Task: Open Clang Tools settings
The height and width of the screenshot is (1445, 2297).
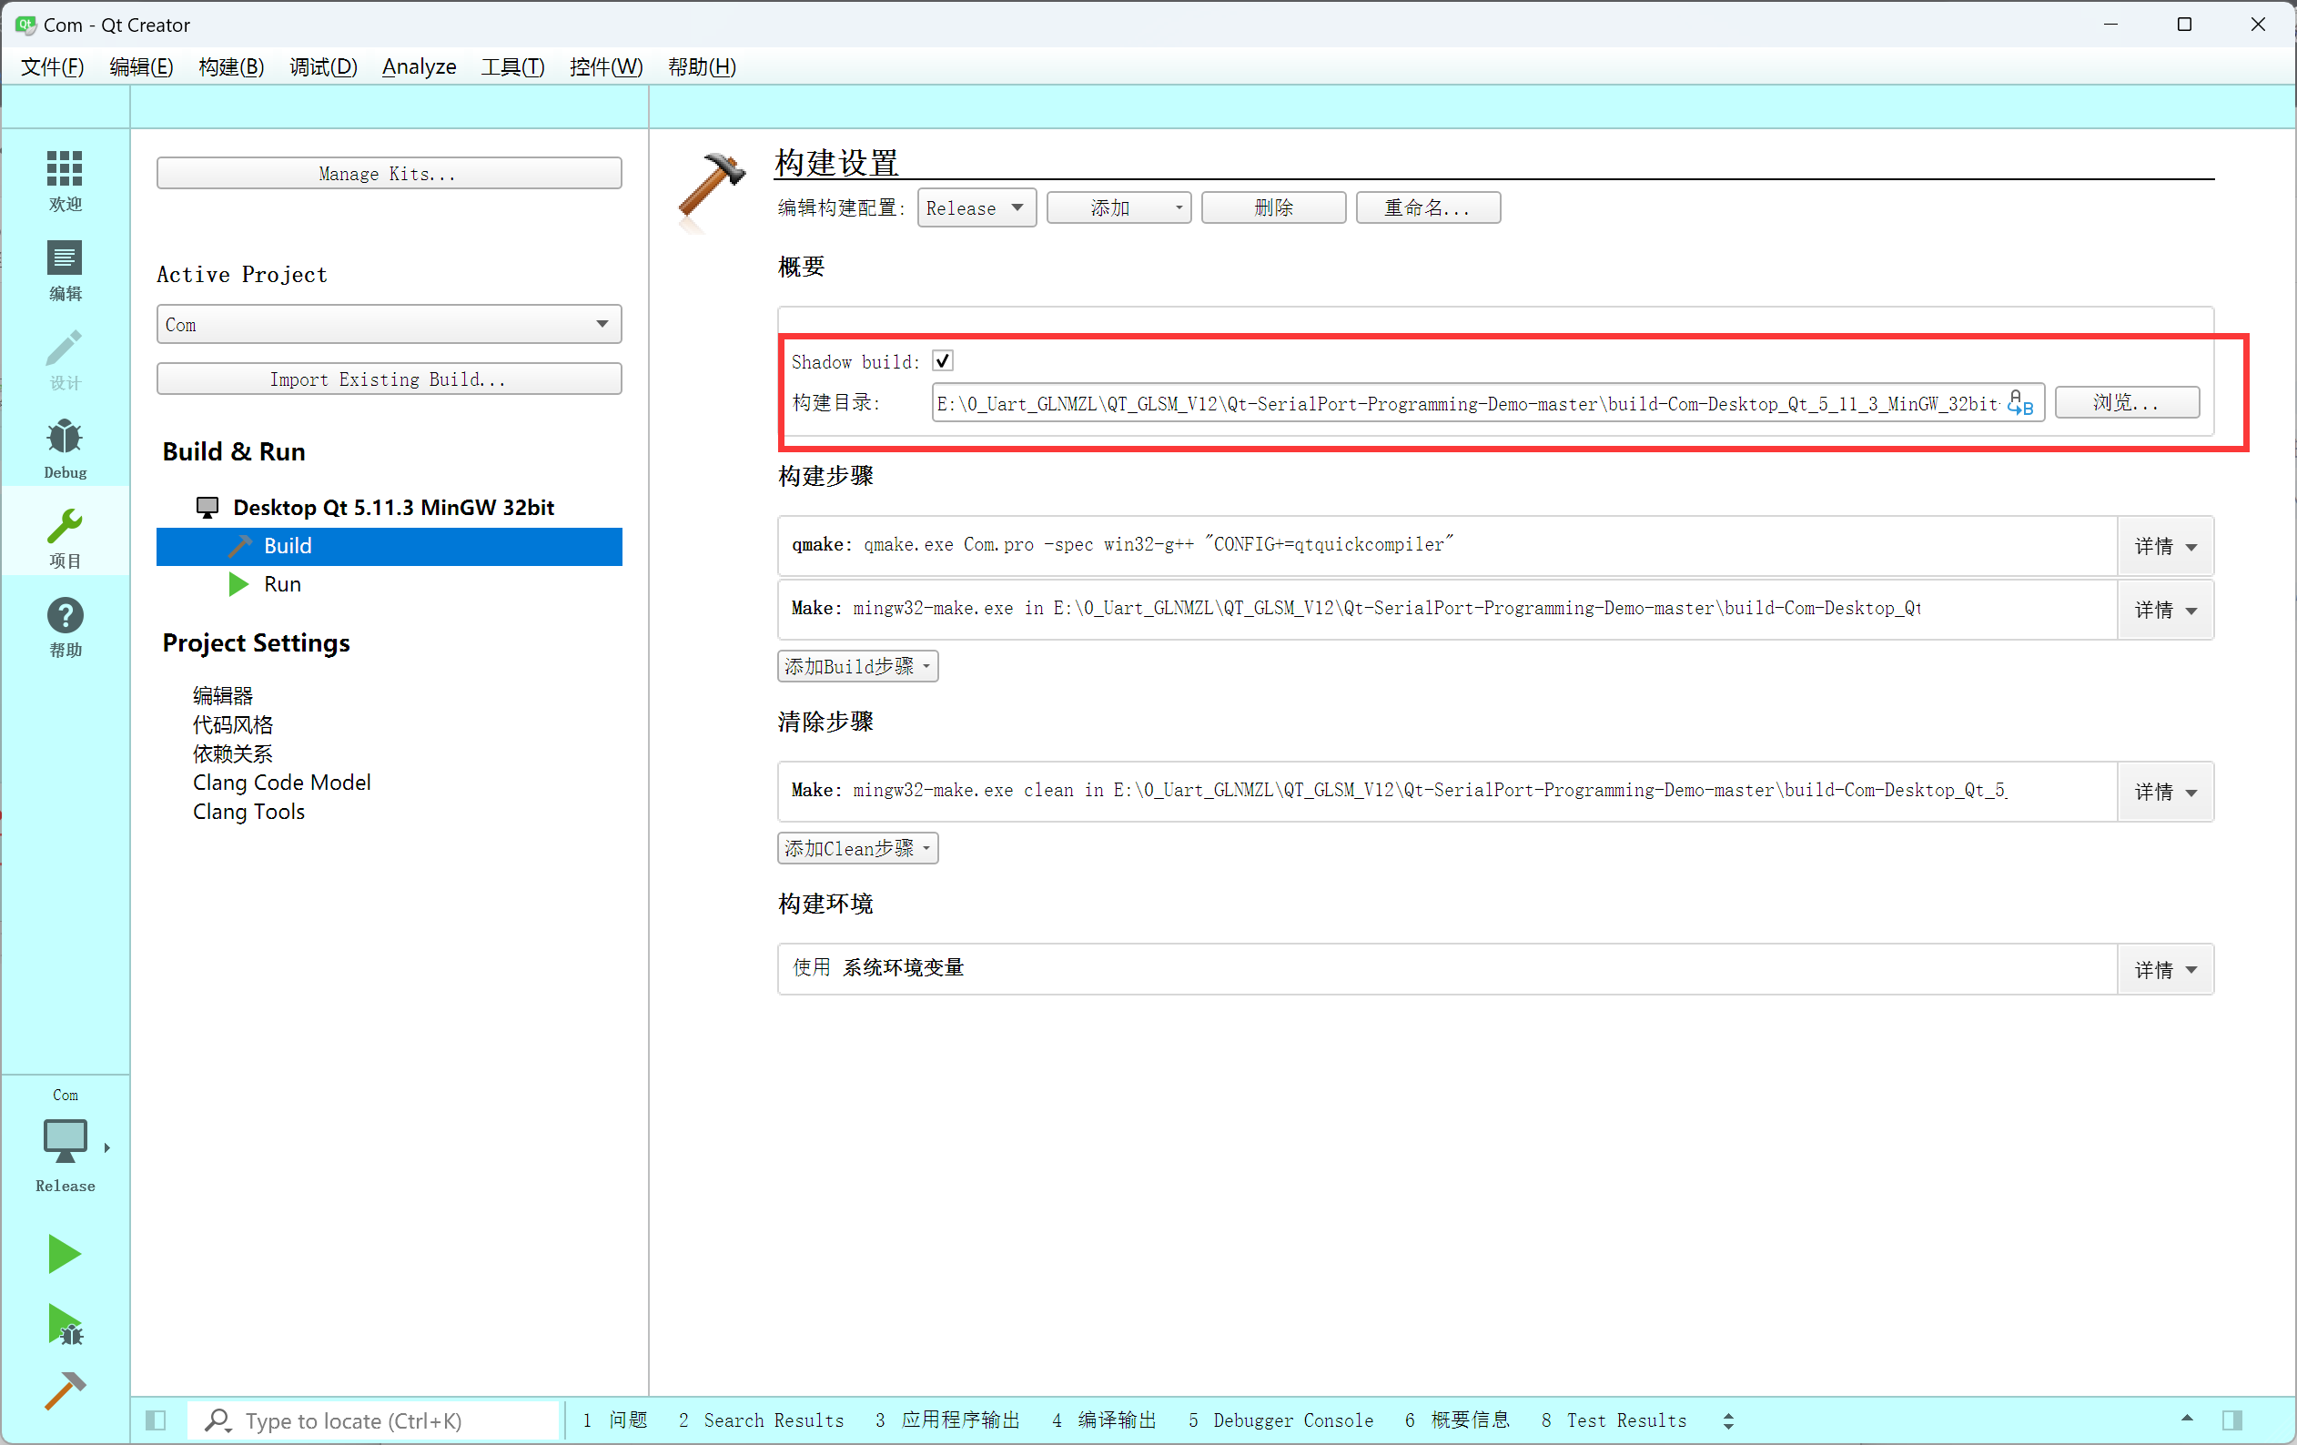Action: pos(249,812)
